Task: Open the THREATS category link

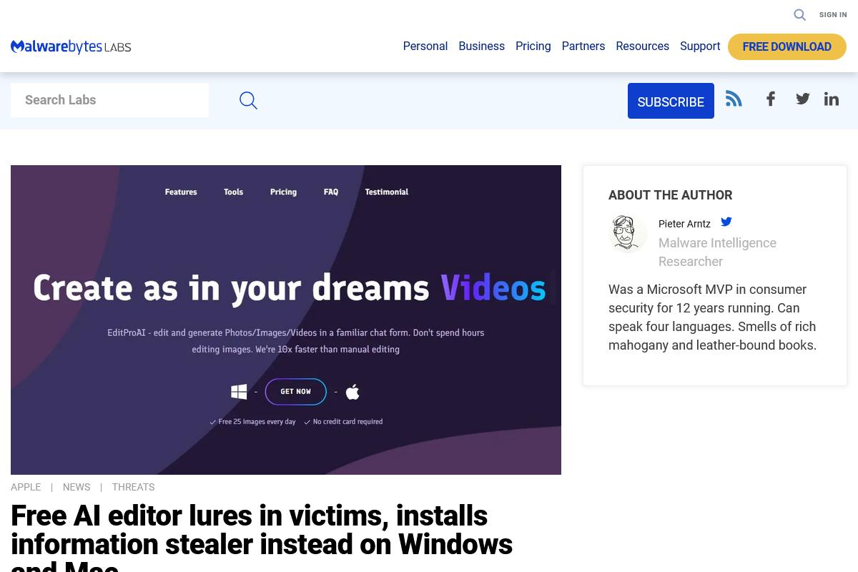Action: pos(133,487)
